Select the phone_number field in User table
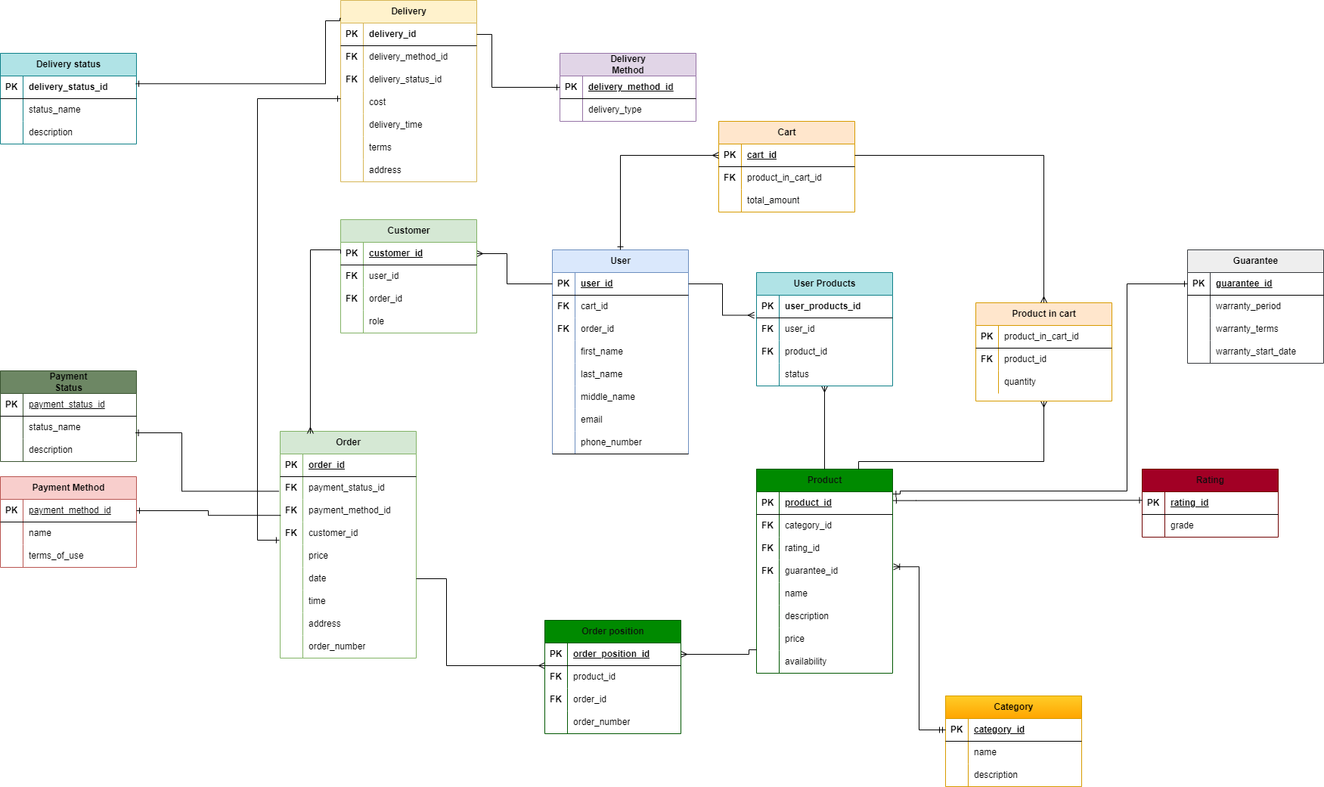 (611, 442)
